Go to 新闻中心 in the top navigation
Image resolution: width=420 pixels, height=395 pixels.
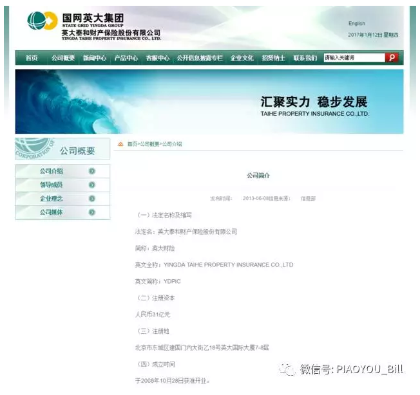[95, 58]
